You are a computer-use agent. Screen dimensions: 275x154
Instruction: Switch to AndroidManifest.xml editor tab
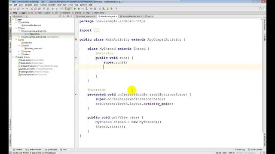(x=131, y=16)
